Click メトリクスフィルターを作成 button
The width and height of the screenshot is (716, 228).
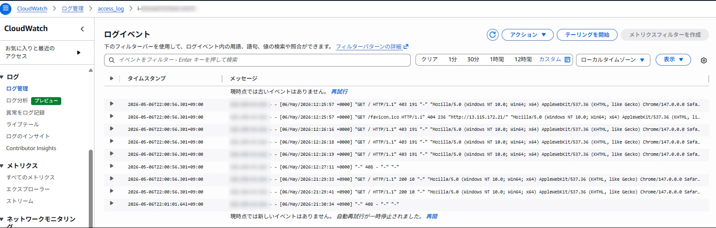pos(665,35)
